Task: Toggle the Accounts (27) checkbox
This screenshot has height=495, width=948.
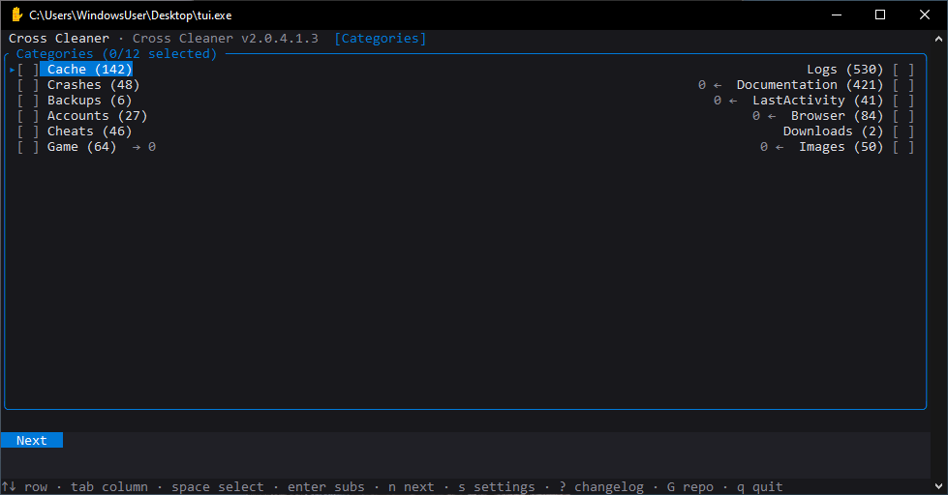Action: point(28,116)
